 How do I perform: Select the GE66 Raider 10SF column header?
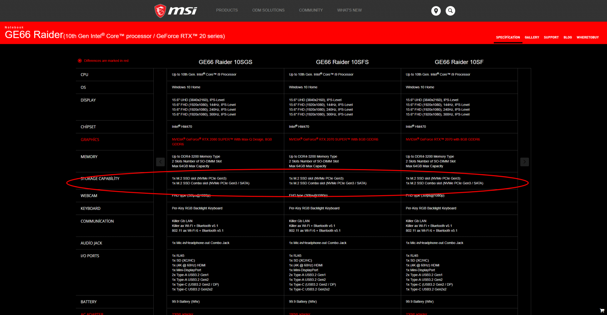tap(459, 62)
